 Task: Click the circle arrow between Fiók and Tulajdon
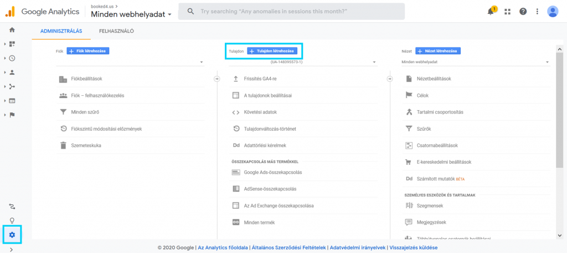pos(217,79)
